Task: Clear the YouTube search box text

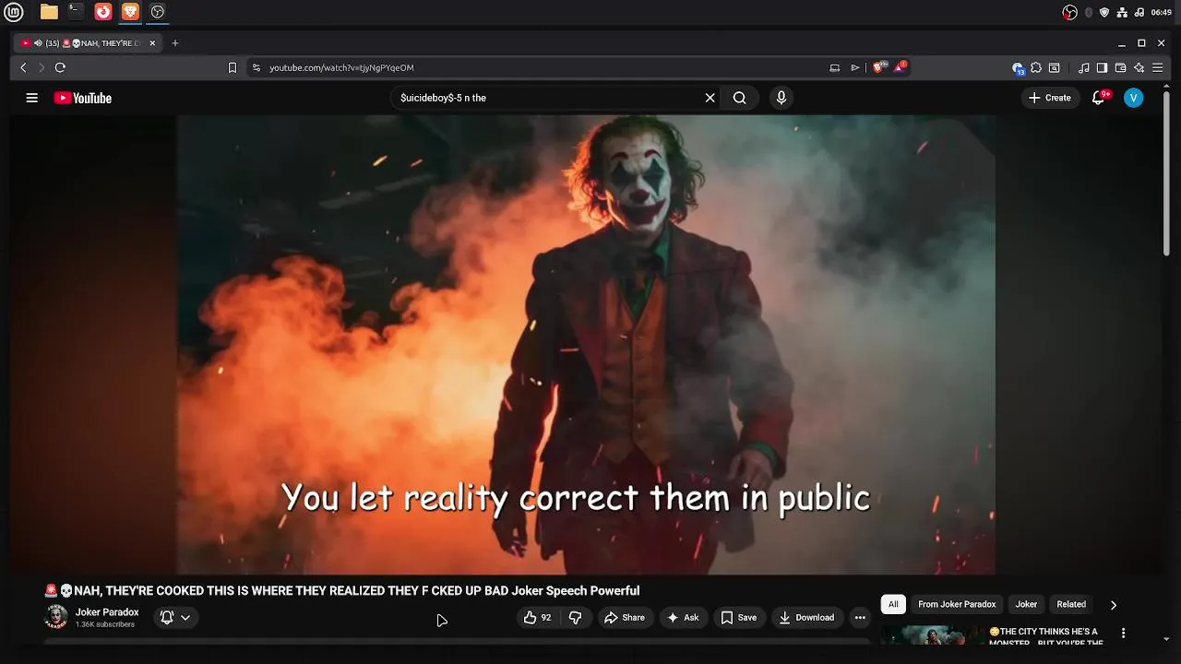Action: coord(710,98)
